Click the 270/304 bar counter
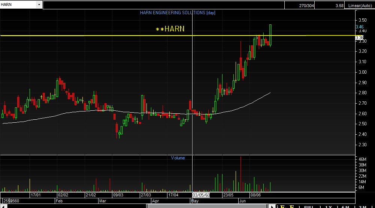This screenshot has width=375, height=208. point(306,6)
